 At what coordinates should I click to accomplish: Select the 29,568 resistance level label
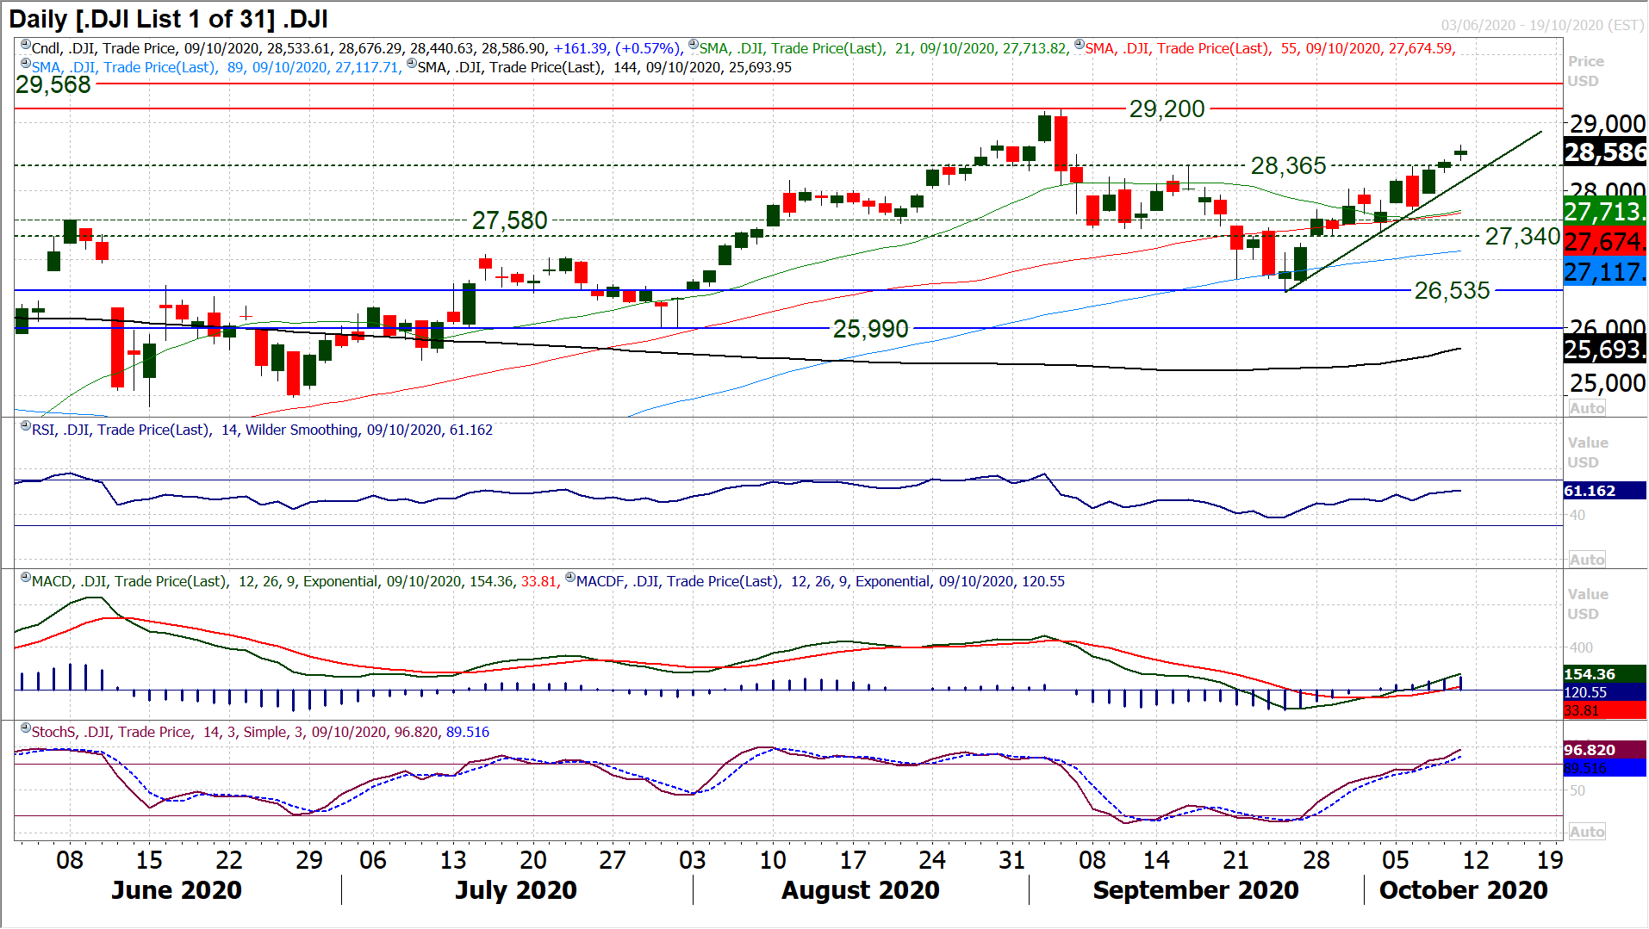(x=53, y=84)
